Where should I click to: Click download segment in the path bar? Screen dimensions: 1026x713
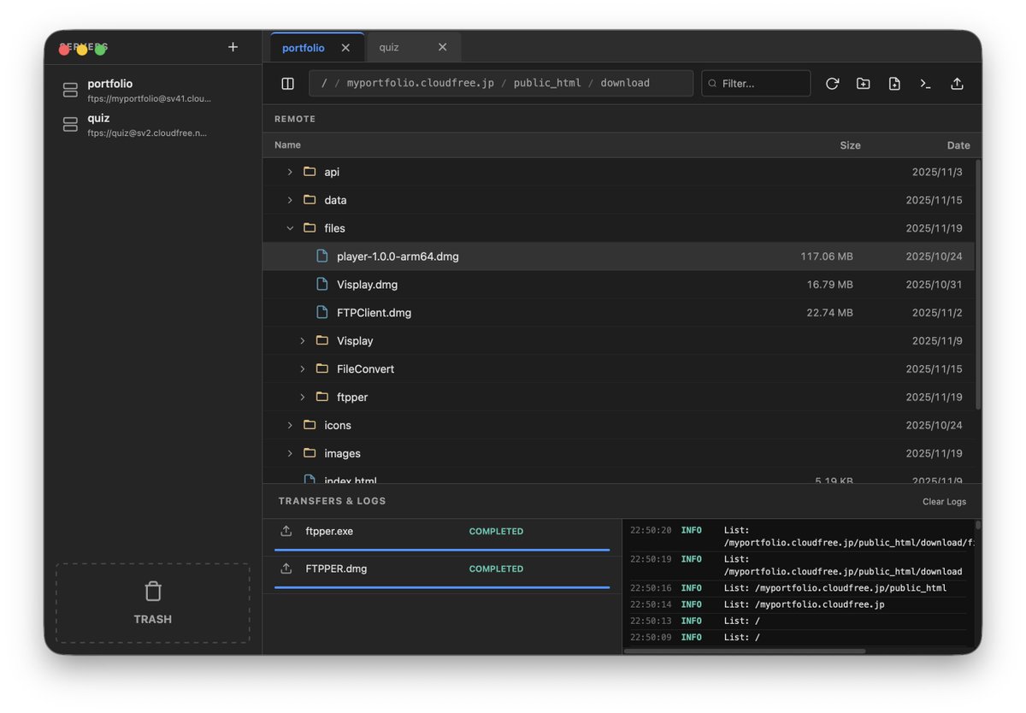[x=625, y=83]
